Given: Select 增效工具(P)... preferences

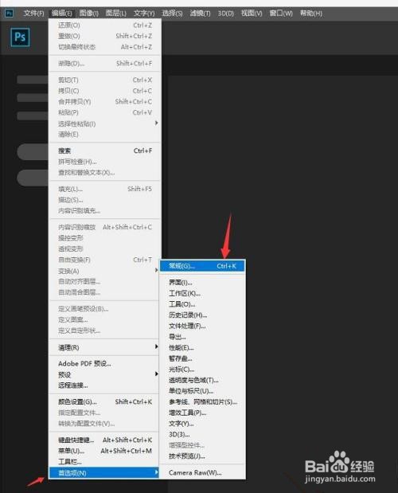Looking at the screenshot, I should pos(202,413).
